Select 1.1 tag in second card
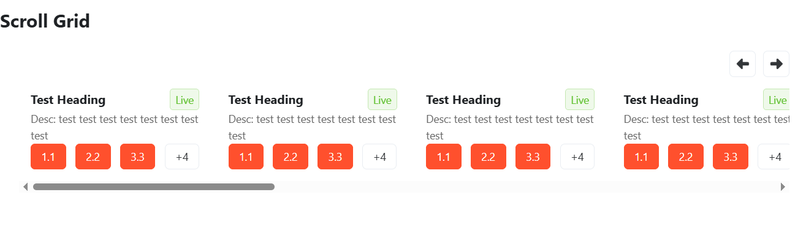 (246, 157)
